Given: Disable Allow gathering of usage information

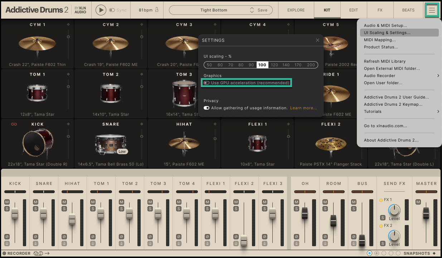Looking at the screenshot, I should [x=207, y=108].
